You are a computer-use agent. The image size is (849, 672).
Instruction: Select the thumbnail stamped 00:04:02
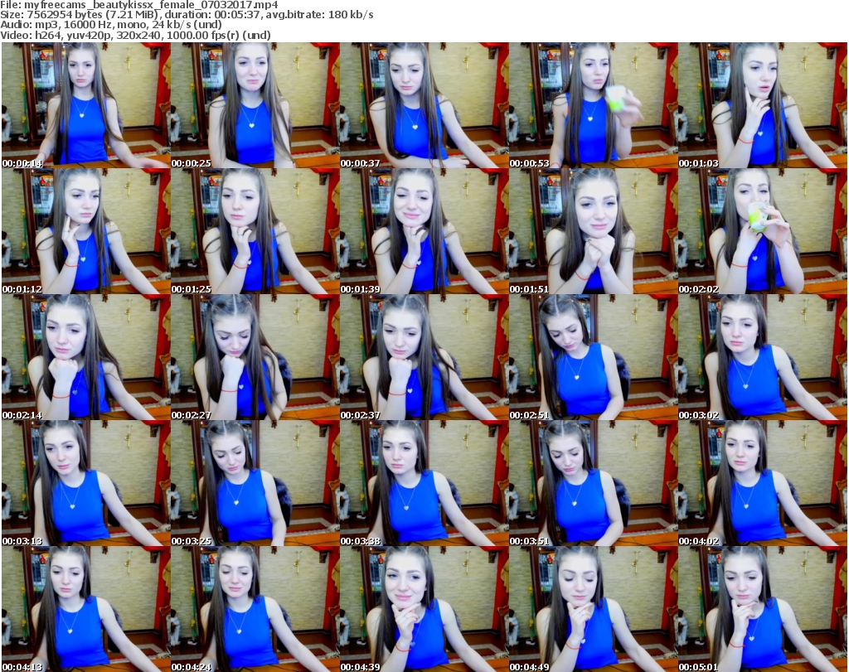pos(763,483)
